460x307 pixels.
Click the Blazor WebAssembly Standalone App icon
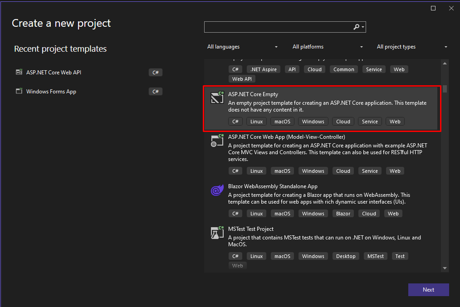click(x=217, y=190)
